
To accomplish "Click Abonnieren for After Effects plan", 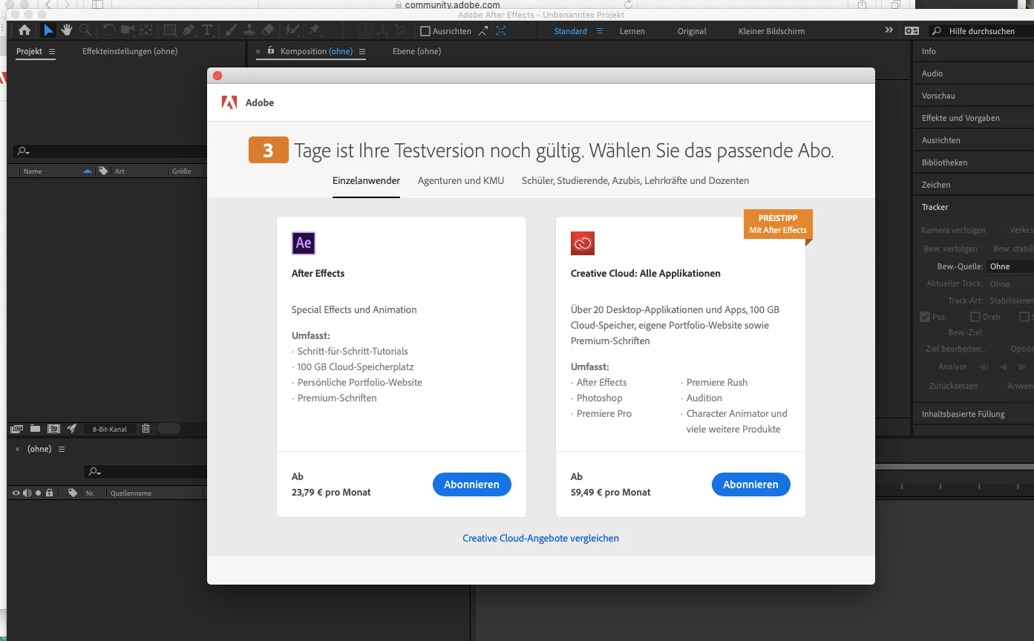I will (x=472, y=484).
